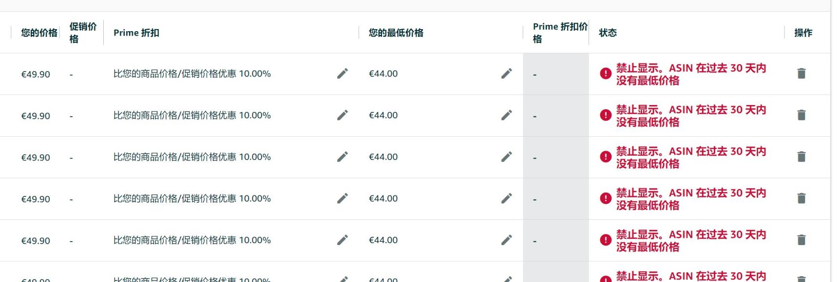Click the 您的最低价格 column header
The image size is (840, 282).
396,33
